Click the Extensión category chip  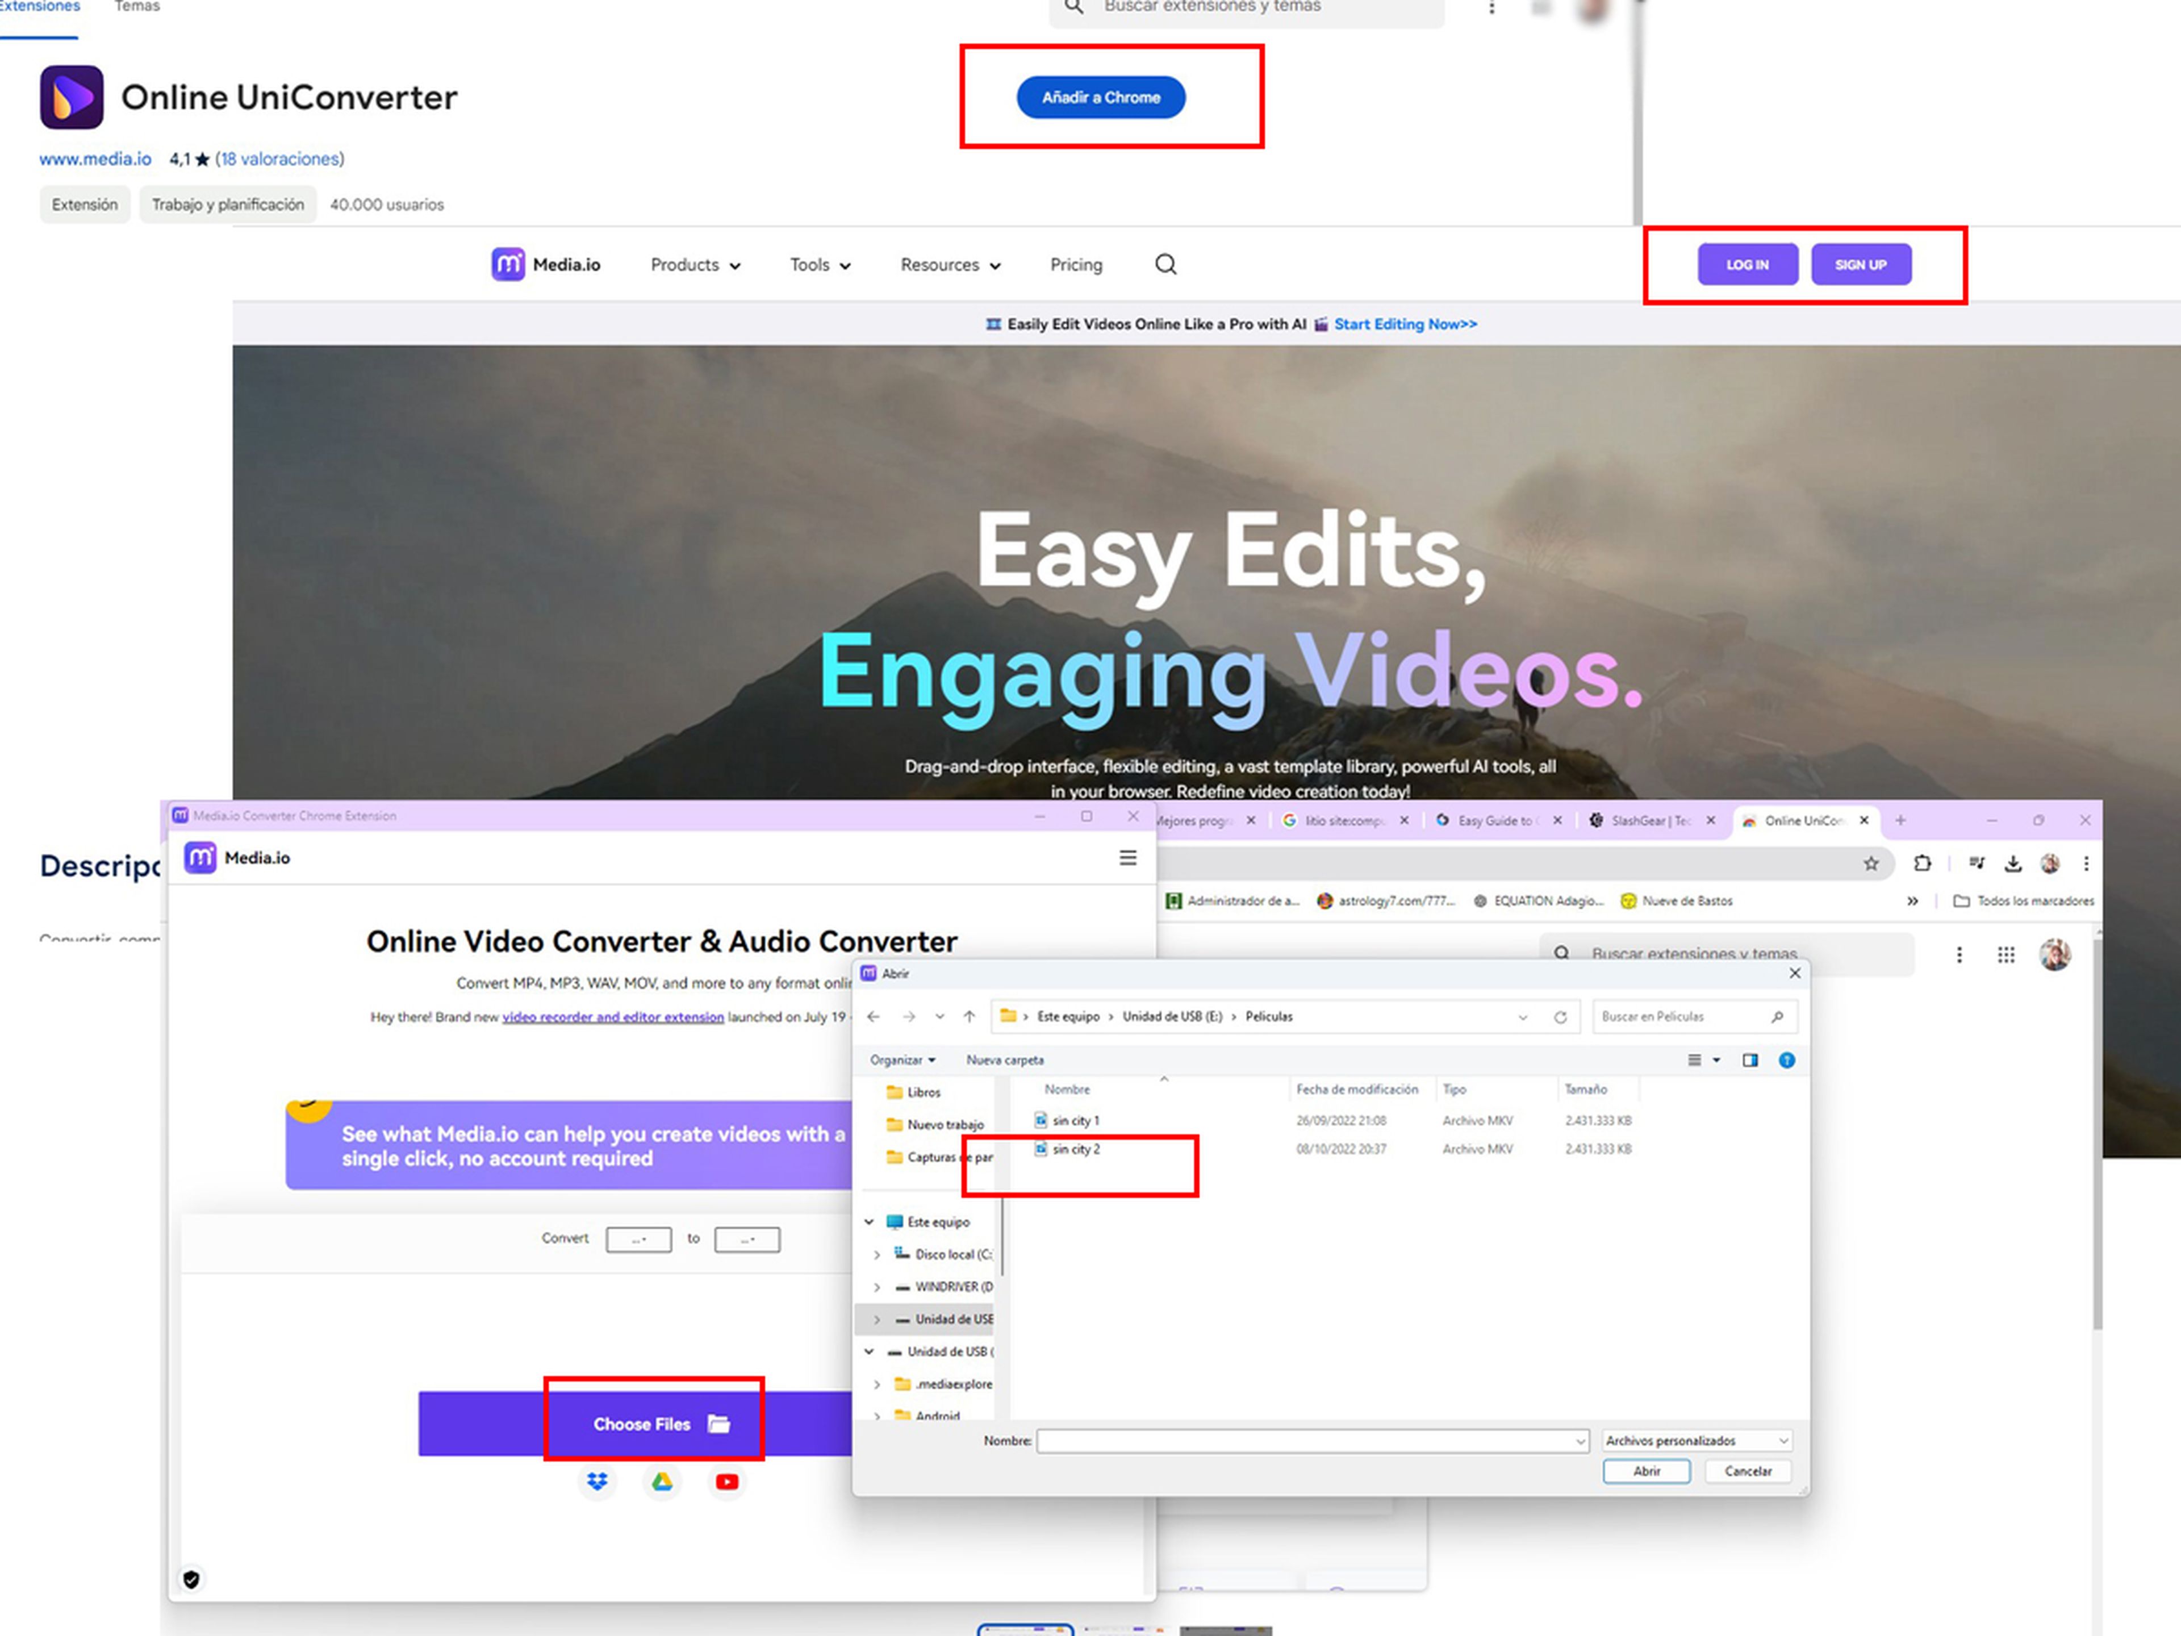[85, 204]
